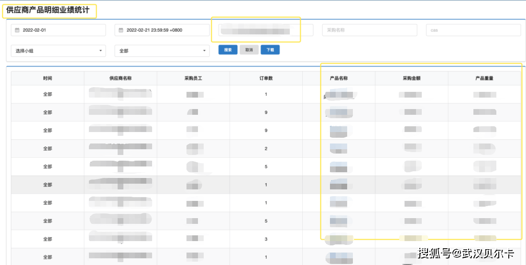
Task: Click the 搜索 search button
Action: point(228,50)
